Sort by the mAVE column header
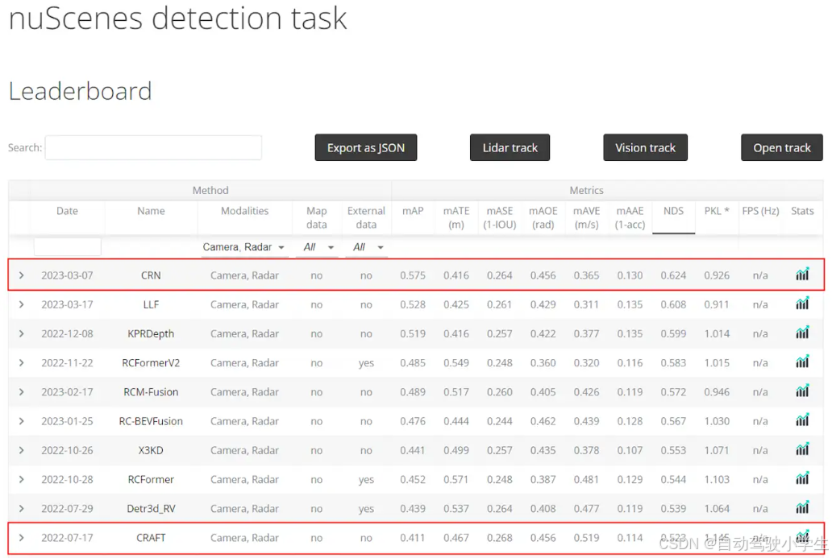 tap(586, 217)
